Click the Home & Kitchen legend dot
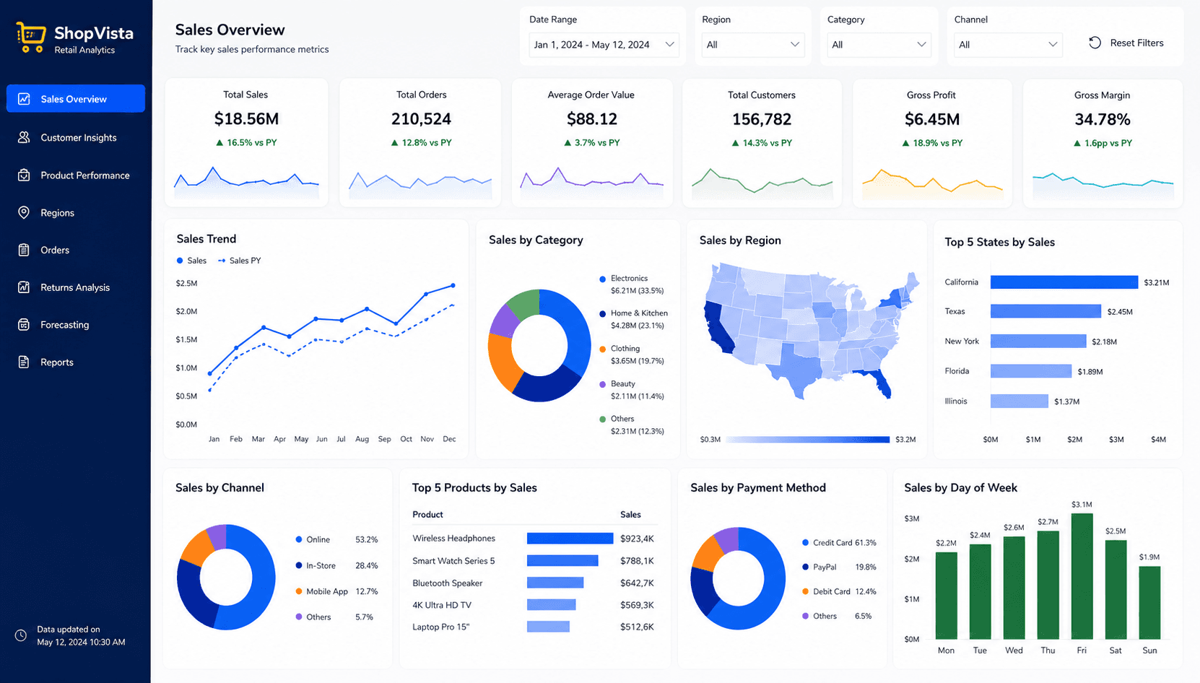 tap(602, 313)
